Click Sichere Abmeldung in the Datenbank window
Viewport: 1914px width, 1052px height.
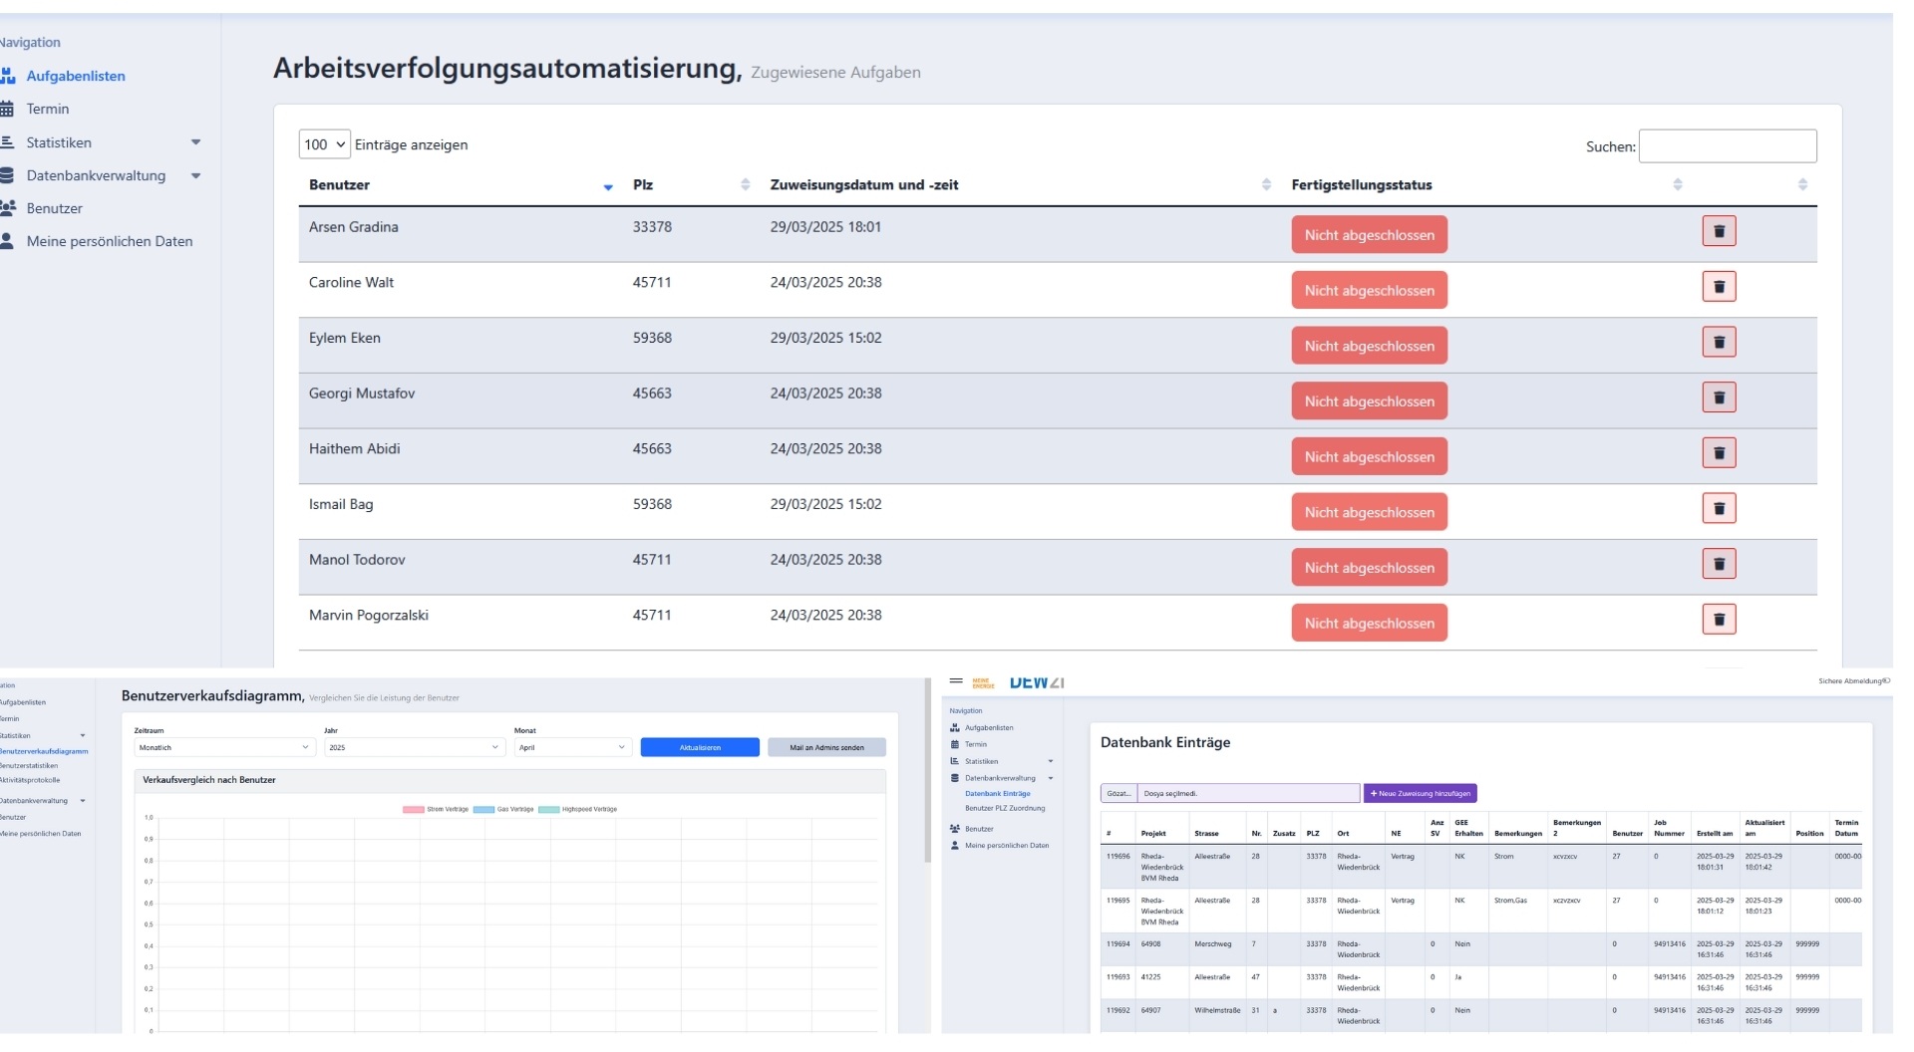tap(1853, 681)
